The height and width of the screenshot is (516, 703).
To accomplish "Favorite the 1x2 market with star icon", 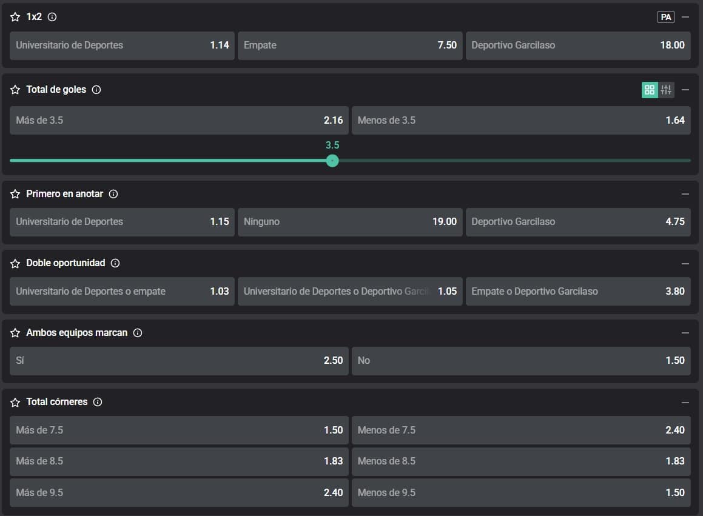I will point(15,17).
